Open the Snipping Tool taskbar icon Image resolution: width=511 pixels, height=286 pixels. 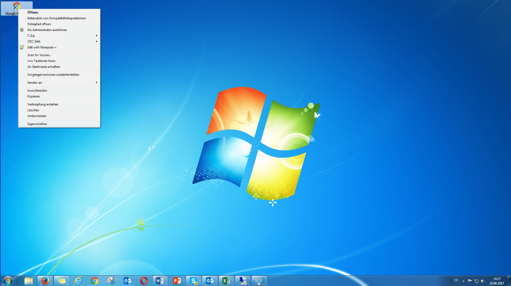tap(111, 281)
